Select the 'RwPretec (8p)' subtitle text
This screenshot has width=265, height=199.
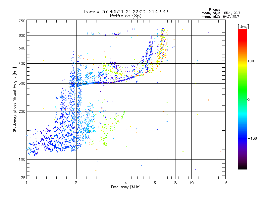tap(126, 16)
